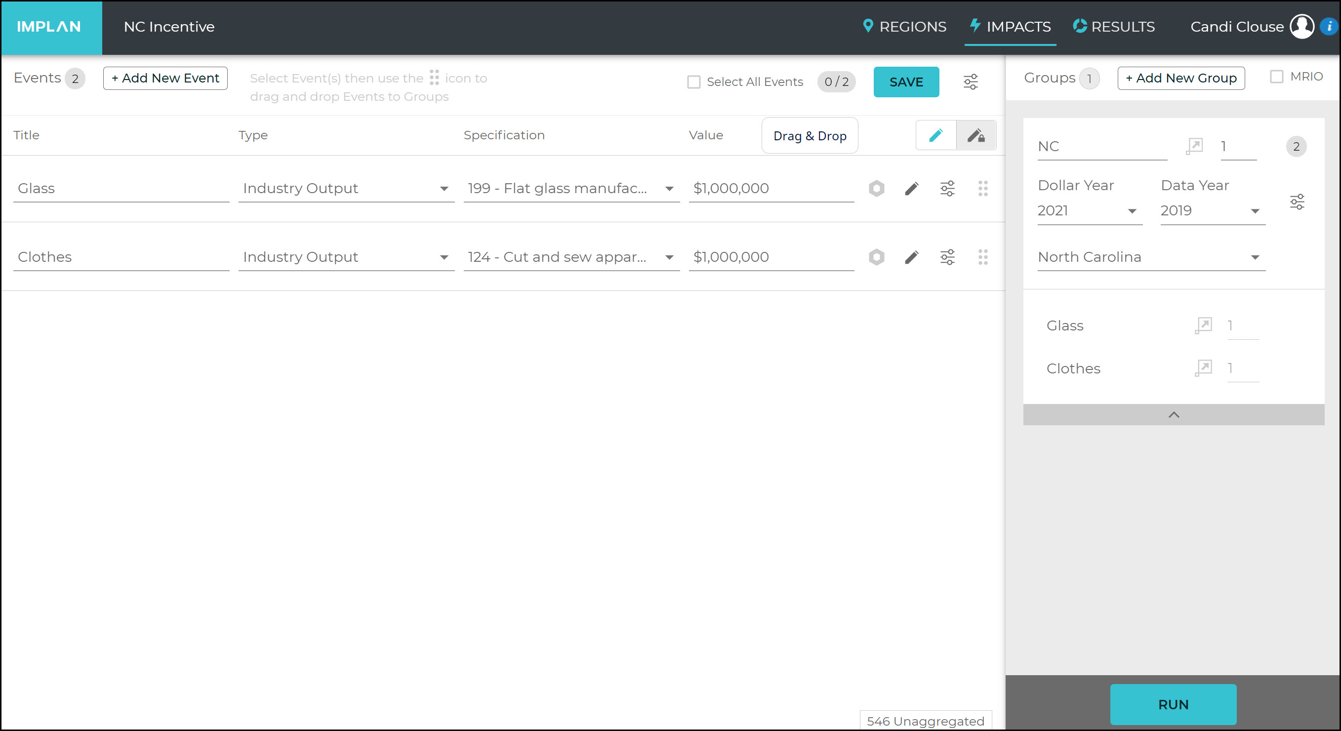Toggle Select All Events checkbox
The image size is (1341, 731).
693,81
